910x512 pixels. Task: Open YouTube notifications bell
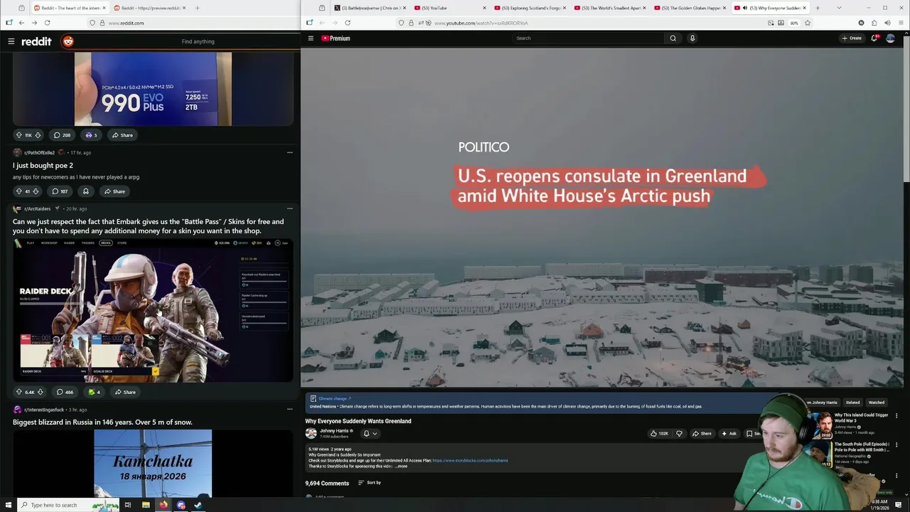coord(874,38)
